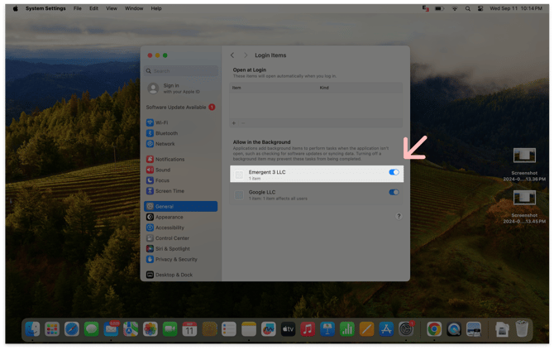Disable Google LLC background item toggle
Viewport: 554px width, 350px height.
coord(394,192)
